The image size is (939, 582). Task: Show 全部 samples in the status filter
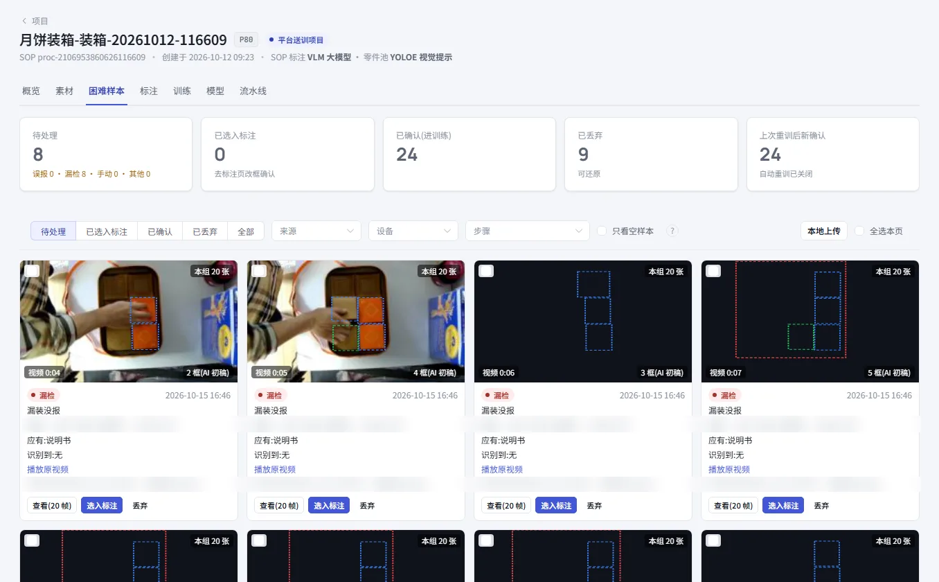point(246,231)
